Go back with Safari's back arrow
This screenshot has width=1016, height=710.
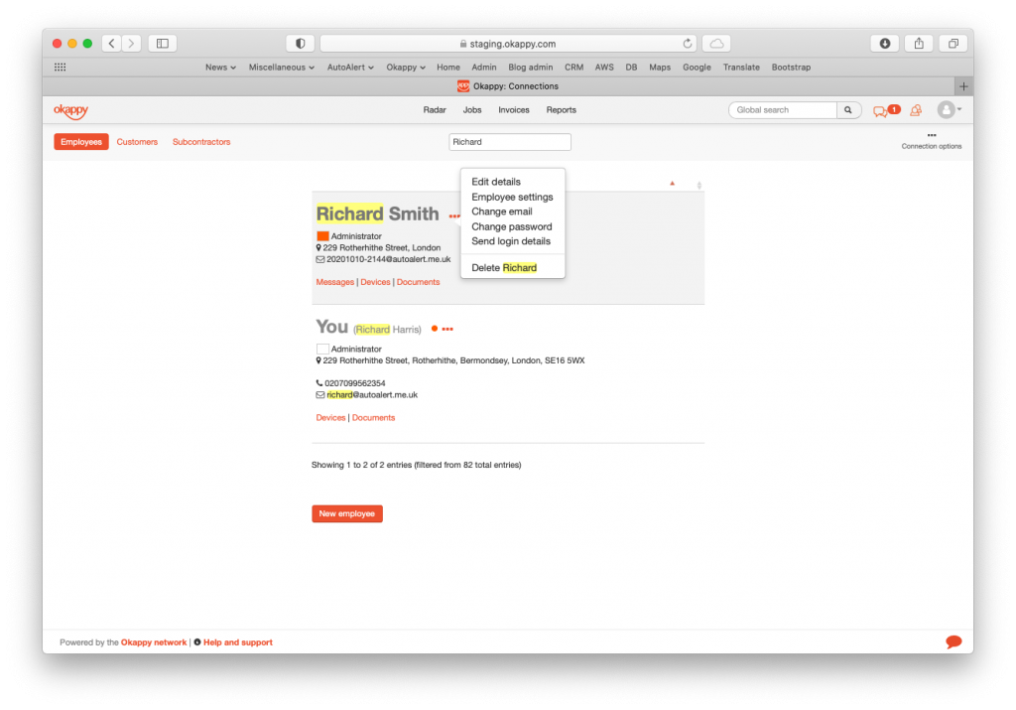tap(111, 44)
